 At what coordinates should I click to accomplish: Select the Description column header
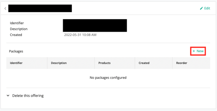point(59,63)
